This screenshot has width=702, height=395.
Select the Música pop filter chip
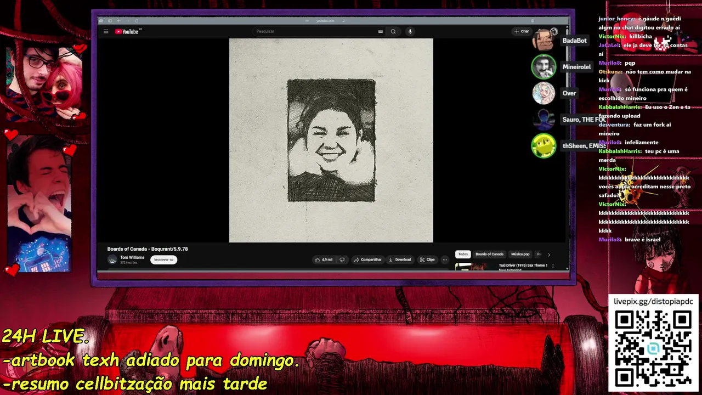520,254
